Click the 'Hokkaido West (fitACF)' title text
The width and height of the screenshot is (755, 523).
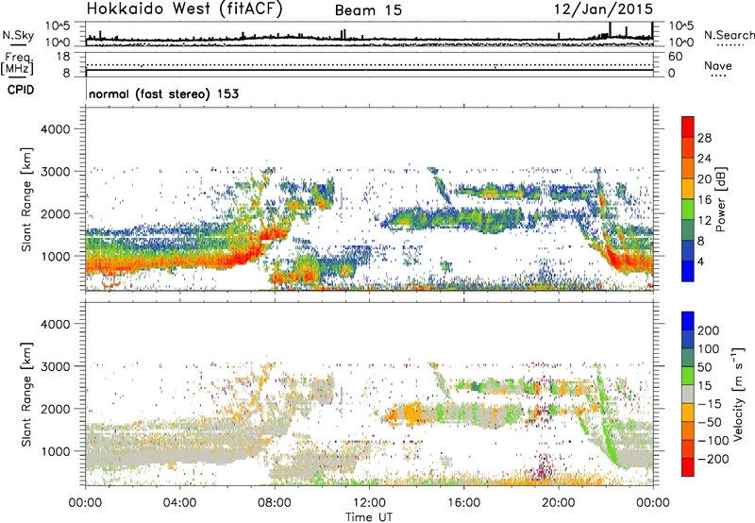[184, 8]
